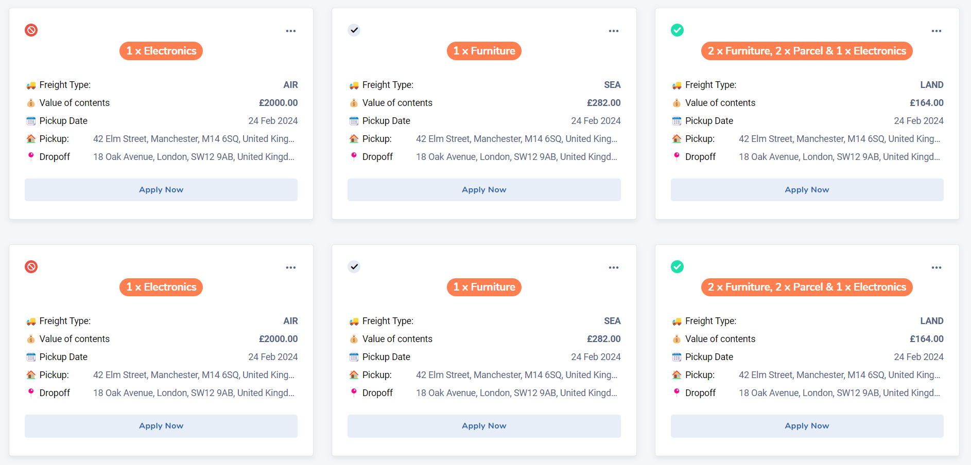Click red blocked status icon on bottom Electronics card

coord(31,266)
